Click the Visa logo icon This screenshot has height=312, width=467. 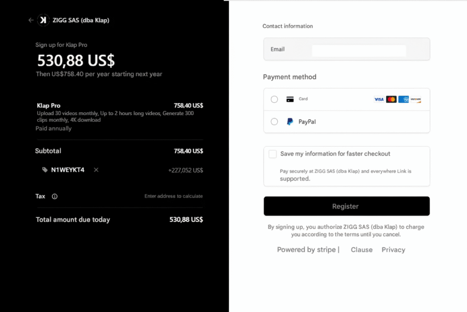379,99
